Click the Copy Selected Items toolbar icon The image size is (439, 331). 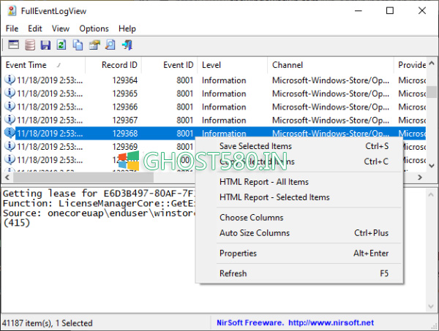[78, 45]
